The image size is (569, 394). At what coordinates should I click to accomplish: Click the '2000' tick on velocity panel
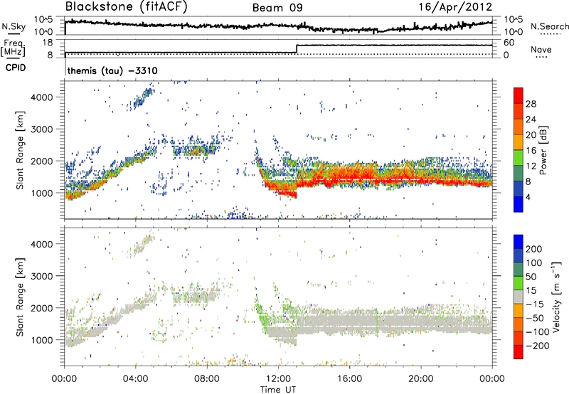pos(41,308)
